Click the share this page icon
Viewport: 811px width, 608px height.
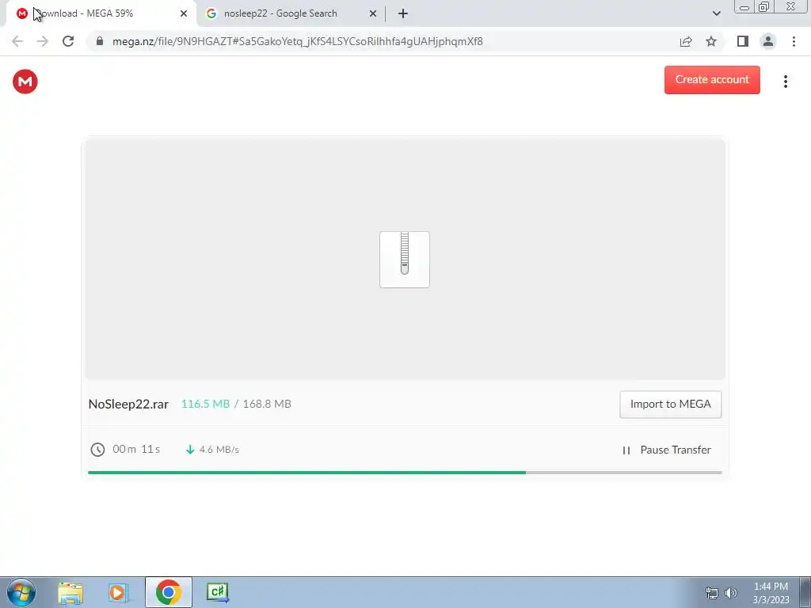point(686,41)
